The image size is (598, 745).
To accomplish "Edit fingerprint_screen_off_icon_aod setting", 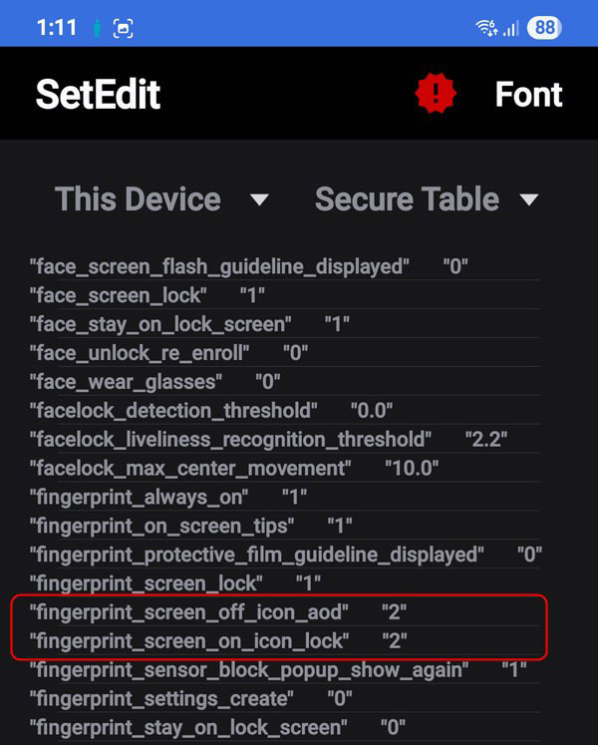I will tap(218, 611).
